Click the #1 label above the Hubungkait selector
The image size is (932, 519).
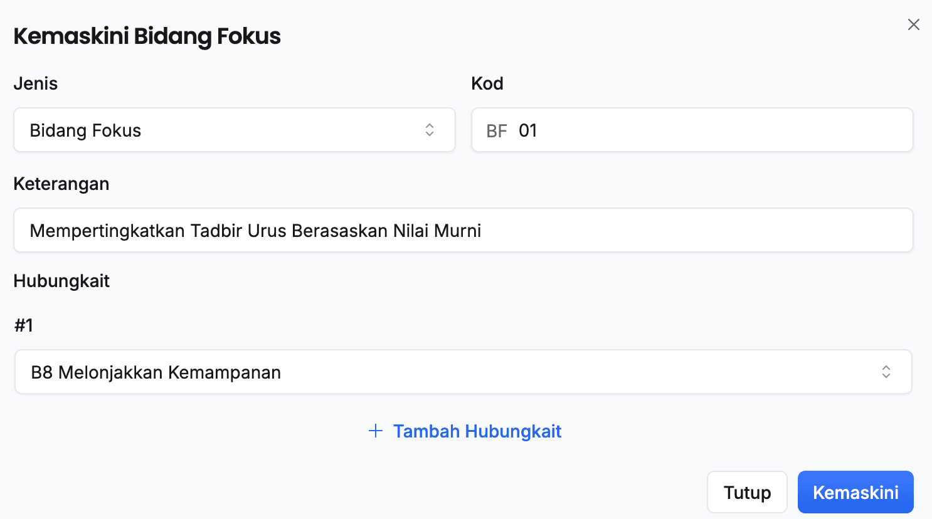click(23, 325)
